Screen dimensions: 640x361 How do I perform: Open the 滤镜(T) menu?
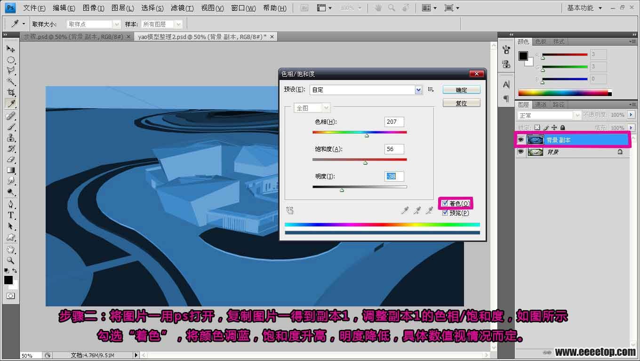pos(182,8)
